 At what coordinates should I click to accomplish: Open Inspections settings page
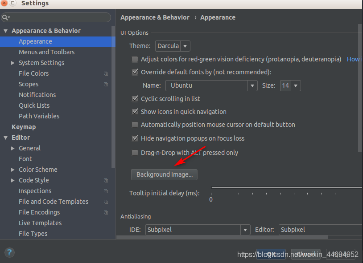pos(35,191)
